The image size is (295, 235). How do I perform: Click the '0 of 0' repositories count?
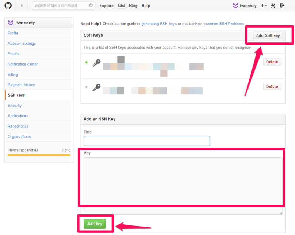coord(66,150)
